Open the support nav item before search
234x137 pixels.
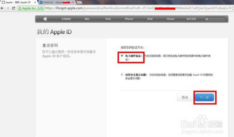[191, 19]
